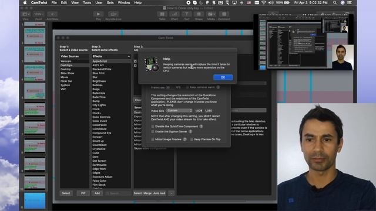The height and width of the screenshot is (211, 376).
Task: Click the US flag input source icon
Action: (x=249, y=2)
